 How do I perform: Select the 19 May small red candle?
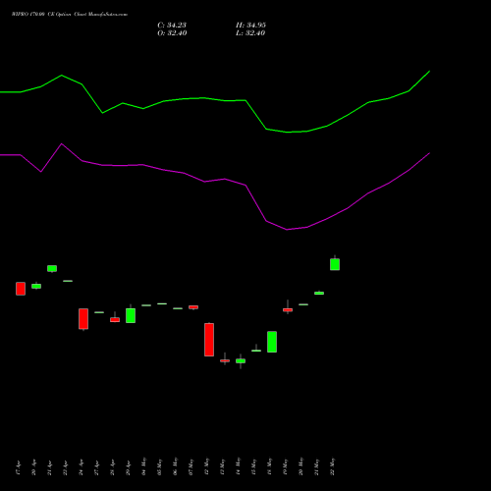pos(288,309)
